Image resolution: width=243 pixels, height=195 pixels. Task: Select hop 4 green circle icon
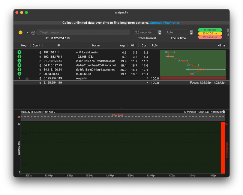tap(19, 65)
